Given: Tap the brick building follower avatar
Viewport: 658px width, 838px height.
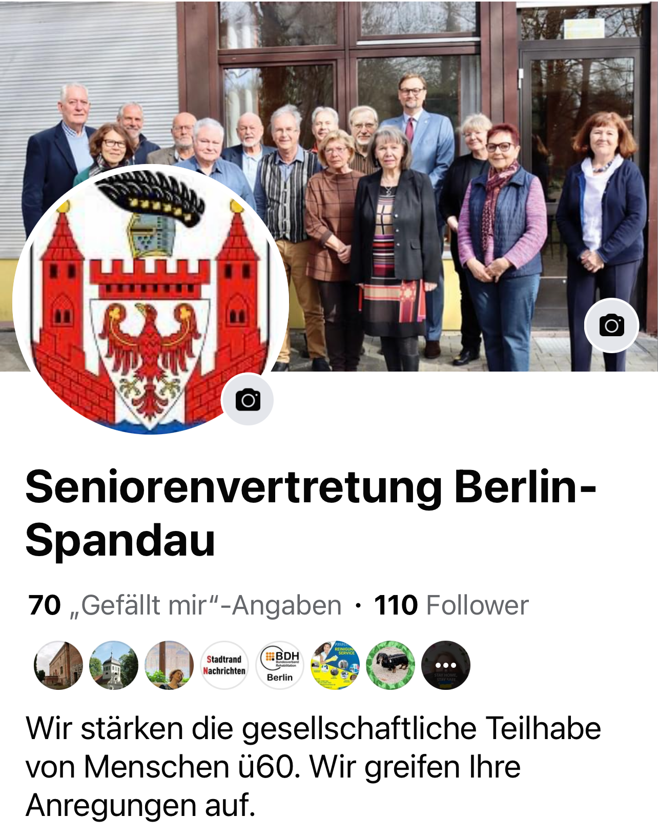Looking at the screenshot, I should (58, 665).
